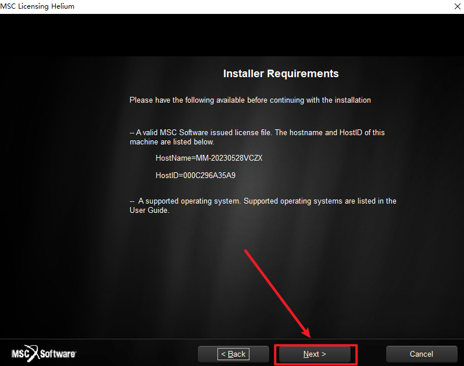Click the 'machine are listed below' text
This screenshot has height=366, width=464.
172,142
